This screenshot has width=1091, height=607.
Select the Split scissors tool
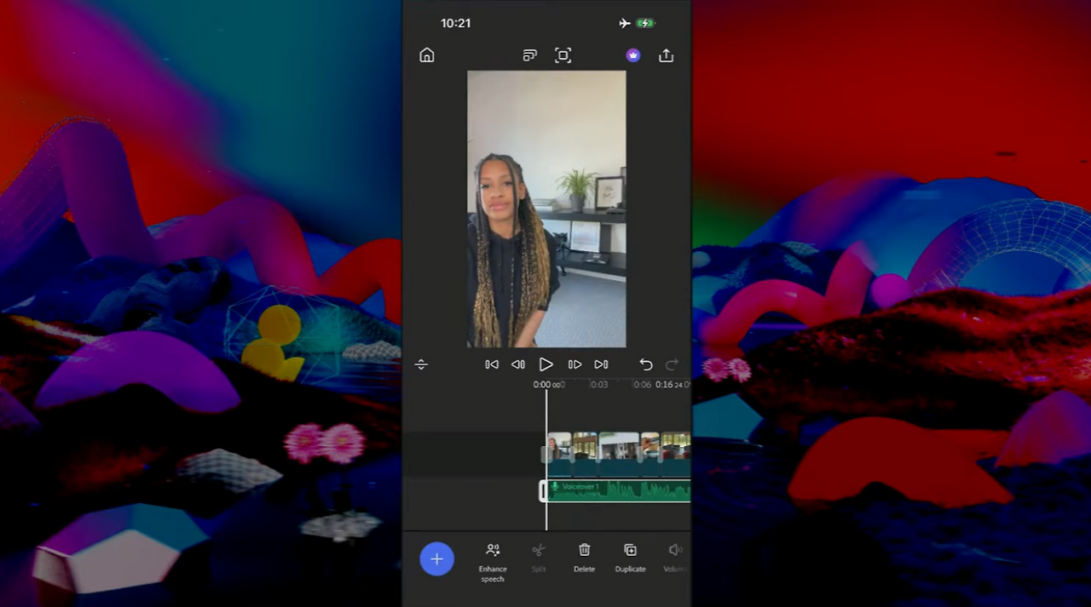(x=538, y=558)
